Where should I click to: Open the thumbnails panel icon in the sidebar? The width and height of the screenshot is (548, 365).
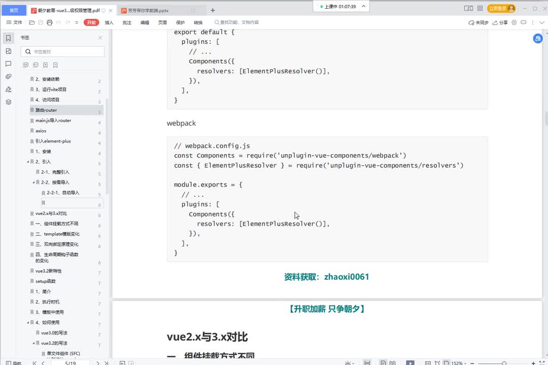point(9,51)
